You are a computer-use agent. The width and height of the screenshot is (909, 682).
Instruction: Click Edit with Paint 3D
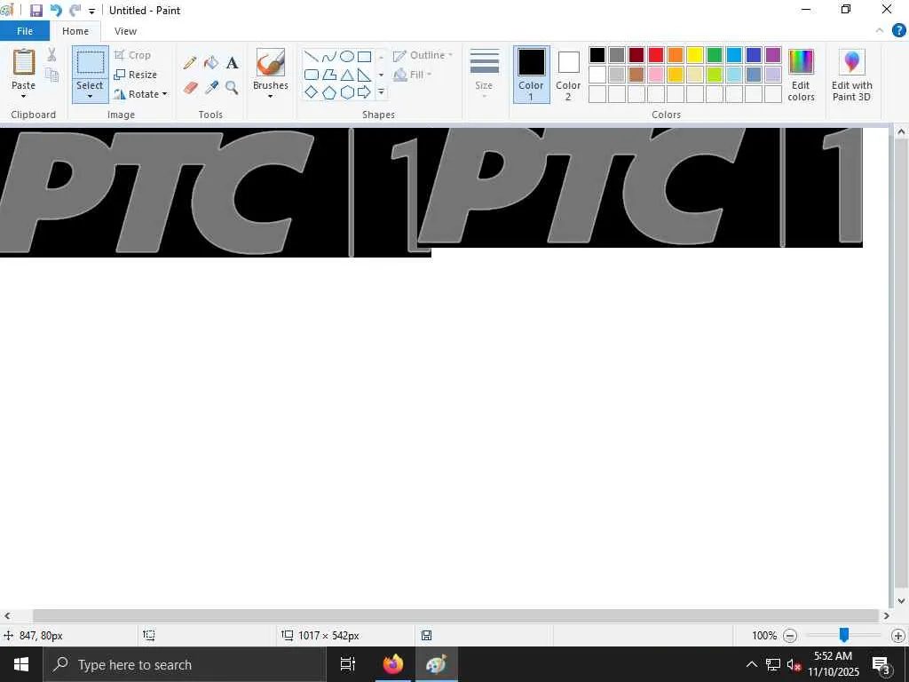(x=851, y=75)
